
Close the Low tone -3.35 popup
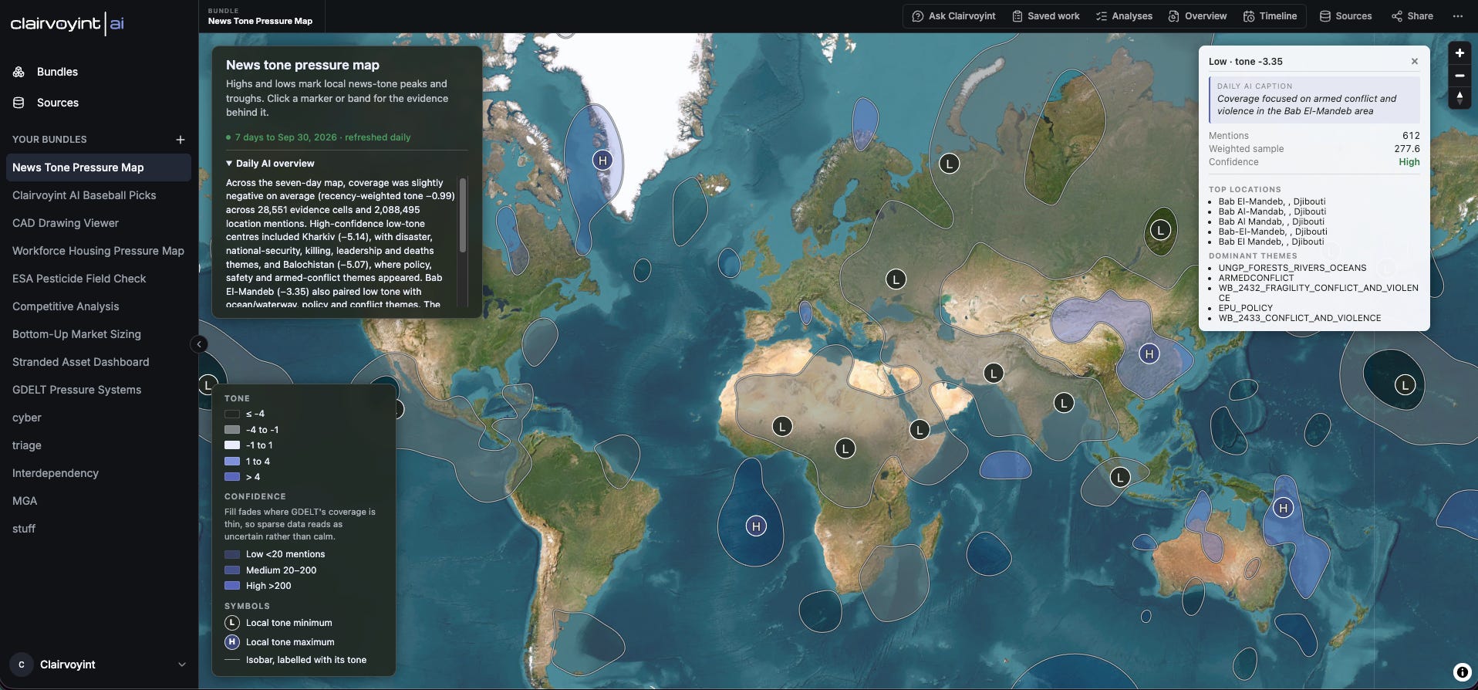click(1415, 62)
